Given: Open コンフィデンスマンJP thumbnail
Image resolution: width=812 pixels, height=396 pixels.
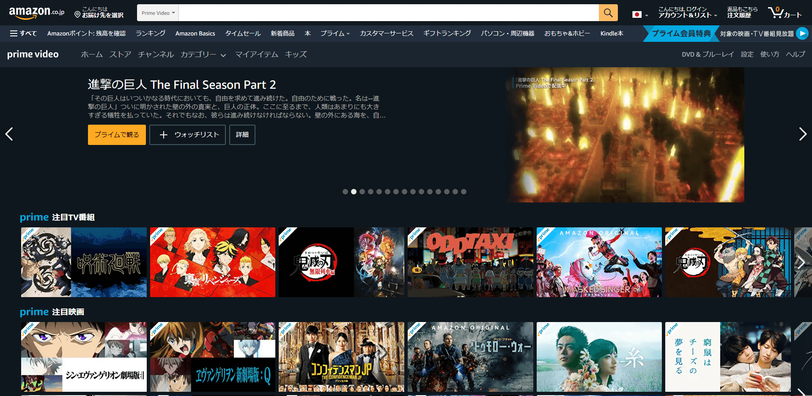Looking at the screenshot, I should (341, 357).
